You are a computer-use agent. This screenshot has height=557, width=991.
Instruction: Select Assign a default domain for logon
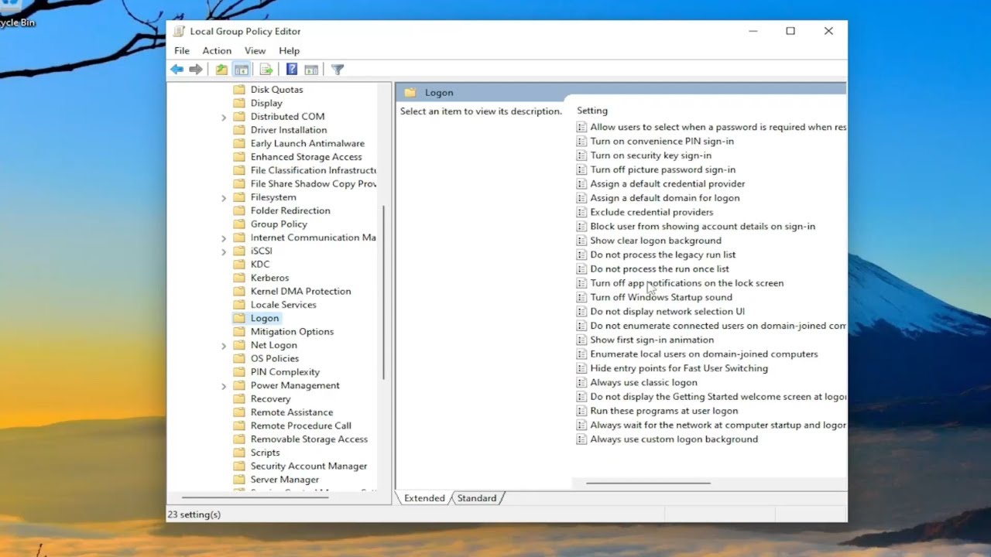pyautogui.click(x=664, y=198)
